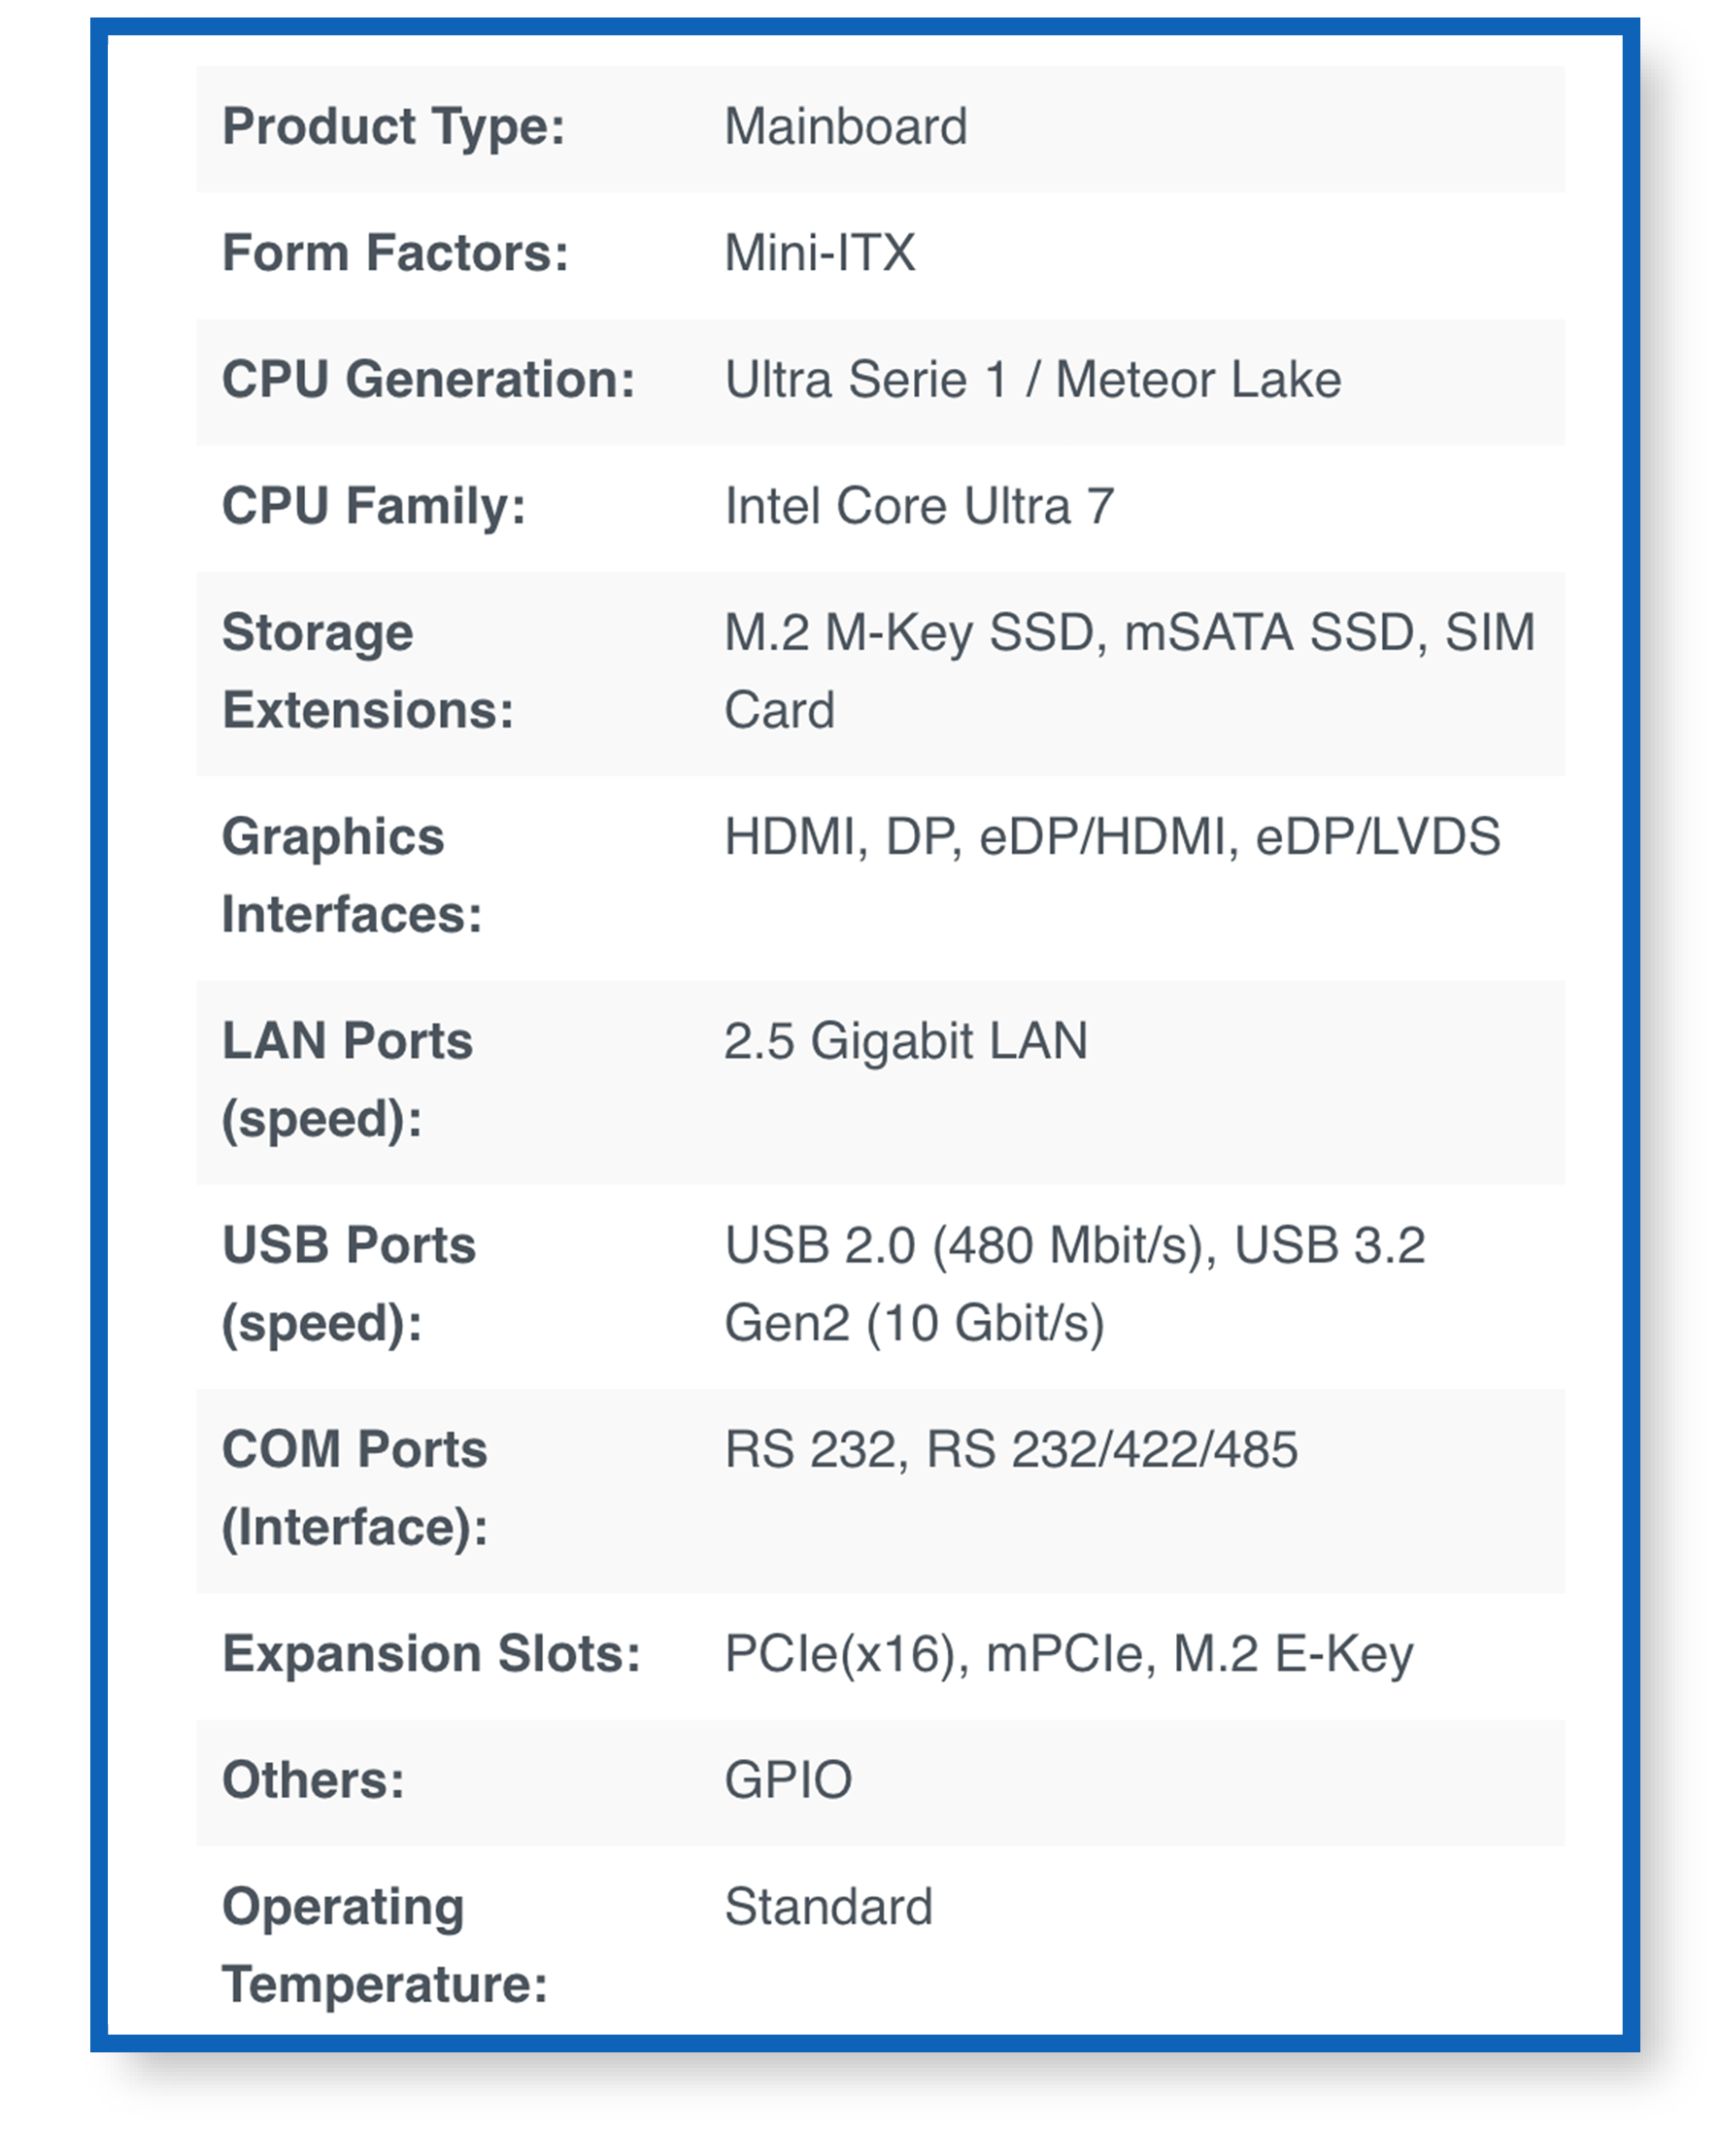Image resolution: width=1720 pixels, height=2133 pixels.
Task: Click the CPU Generation label
Action: pyautogui.click(x=428, y=380)
